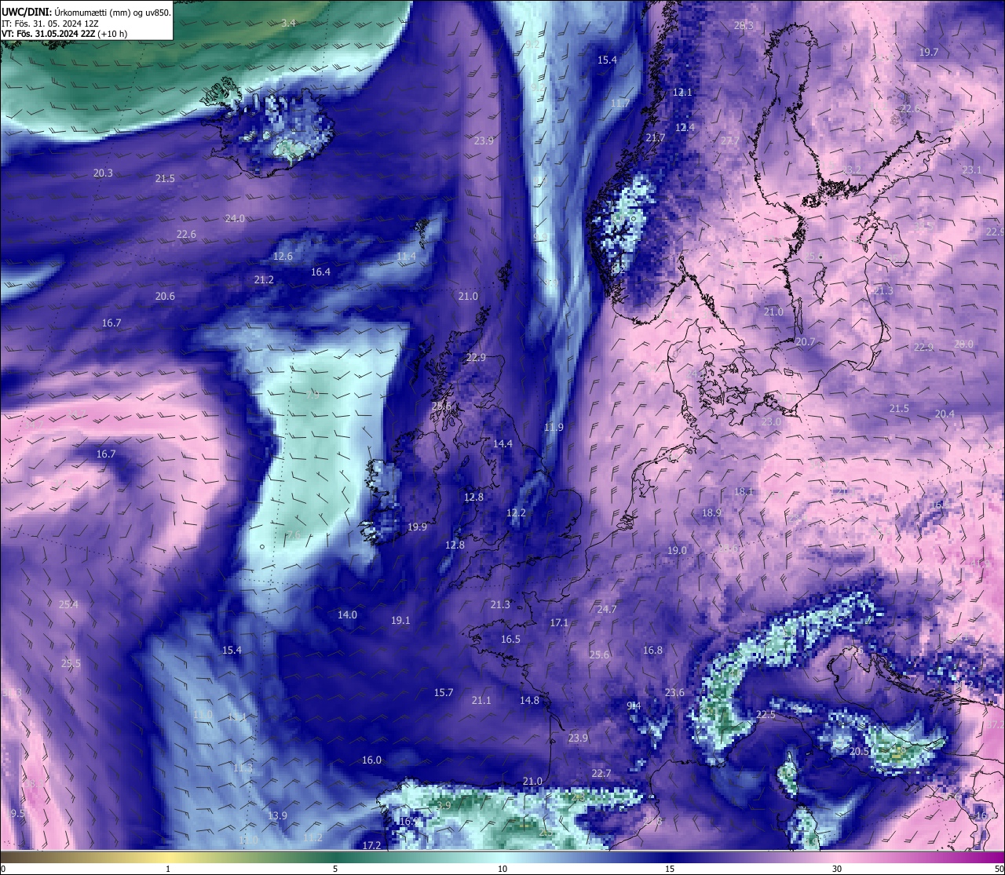Click the 20.7 value label
The image size is (1005, 875).
(806, 342)
